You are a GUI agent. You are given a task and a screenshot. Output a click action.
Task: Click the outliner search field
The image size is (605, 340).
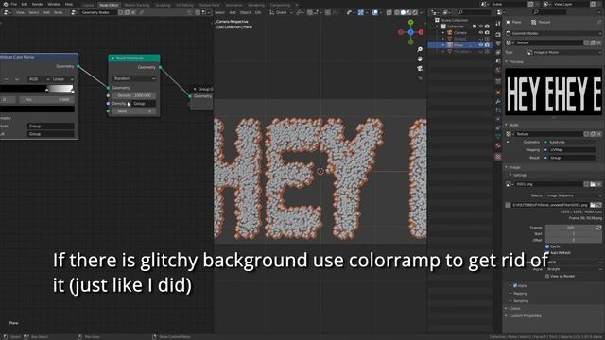click(x=474, y=12)
